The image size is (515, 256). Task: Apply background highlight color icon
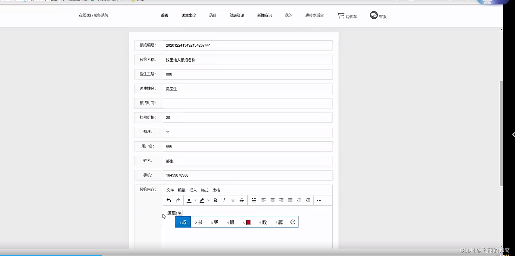[x=202, y=200]
